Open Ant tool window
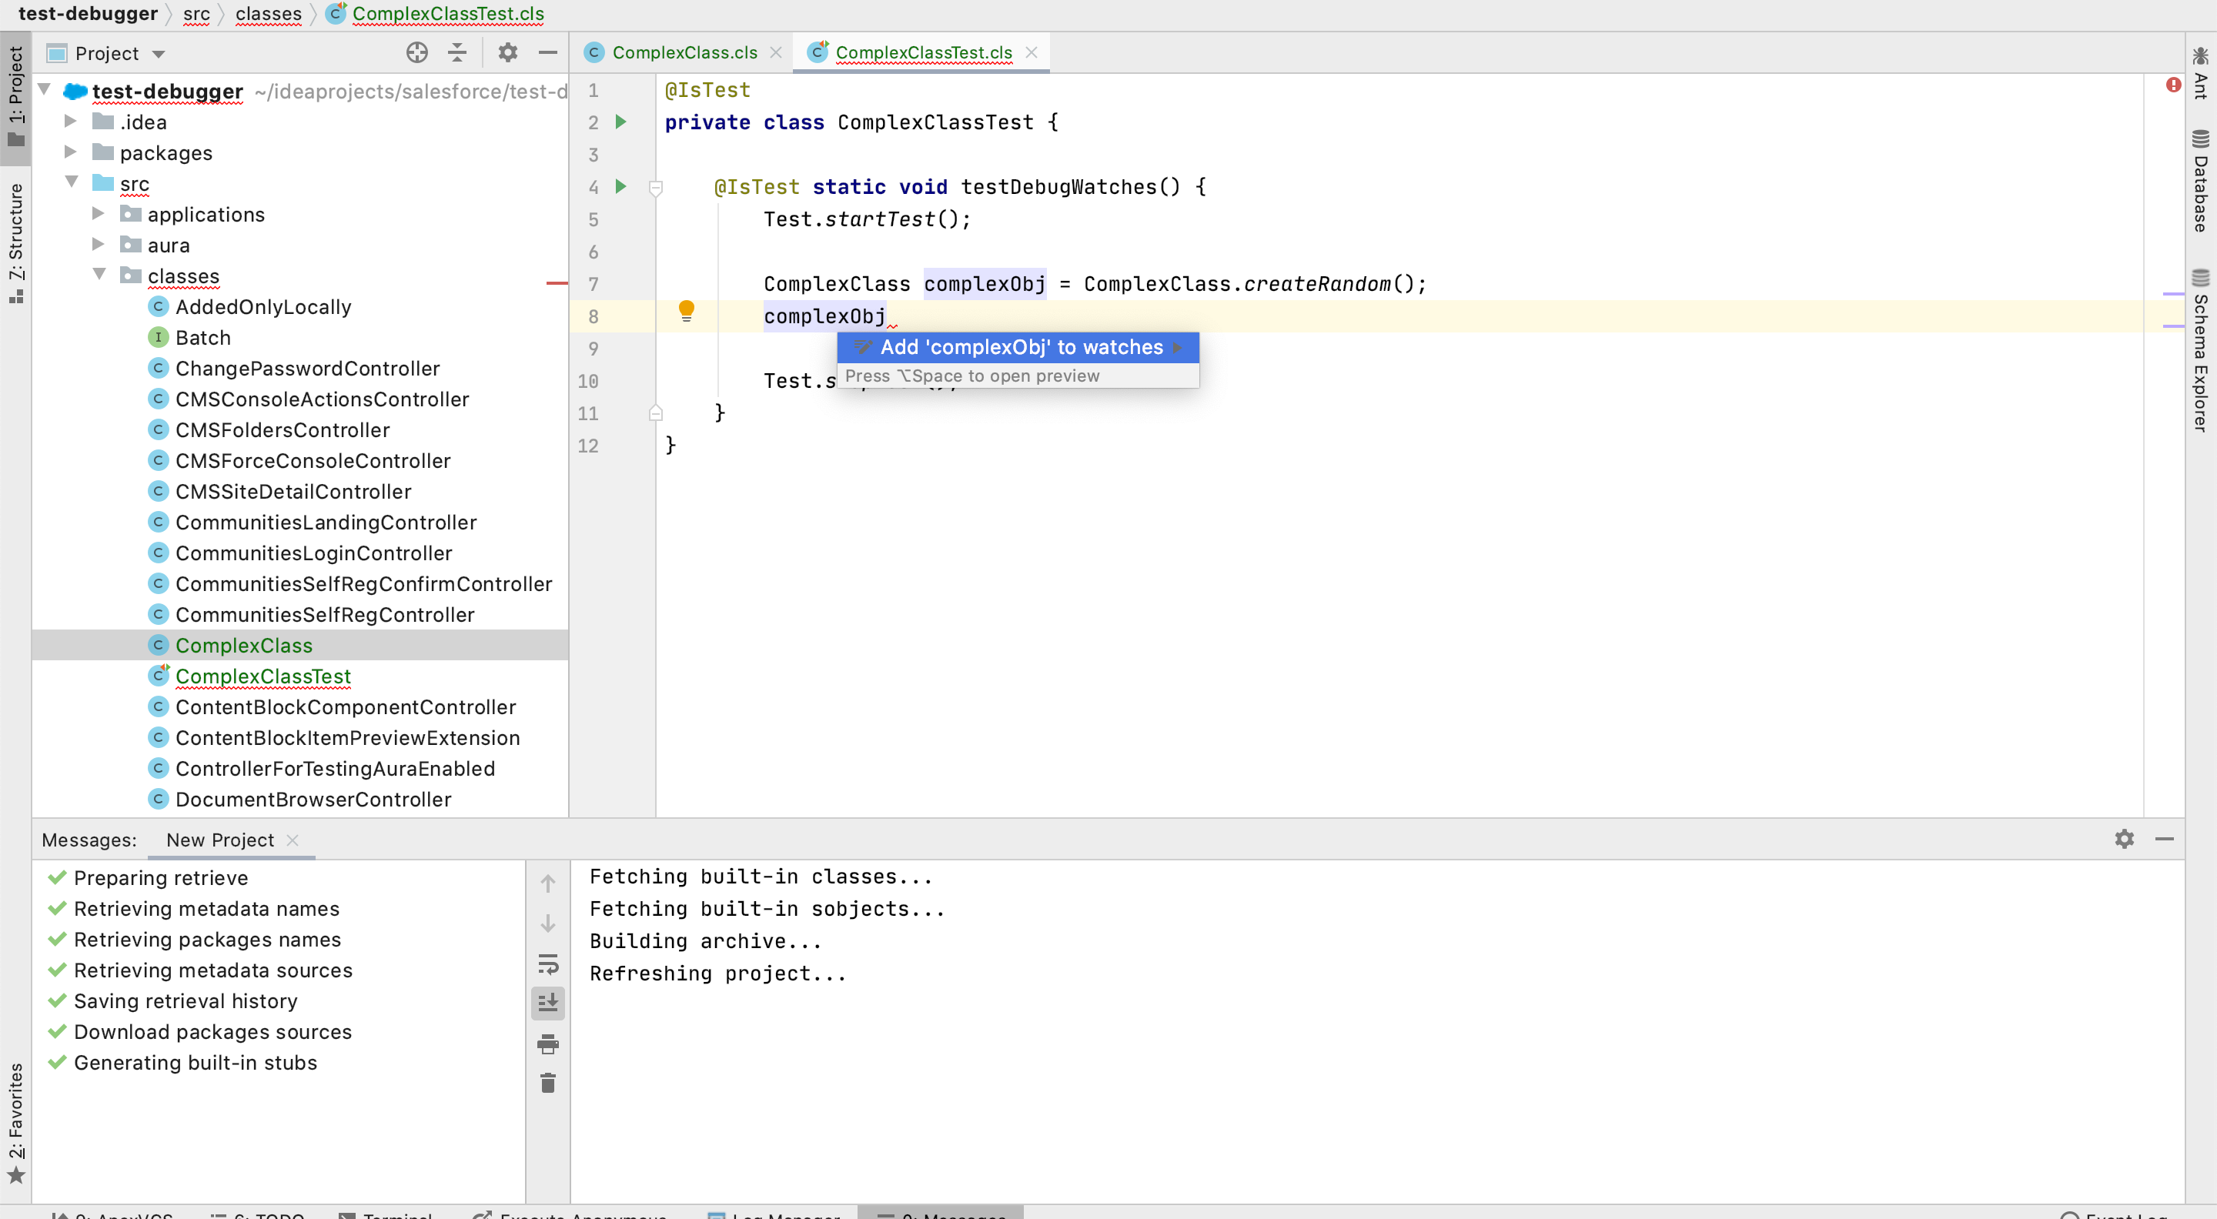The width and height of the screenshot is (2217, 1219). click(x=2200, y=73)
